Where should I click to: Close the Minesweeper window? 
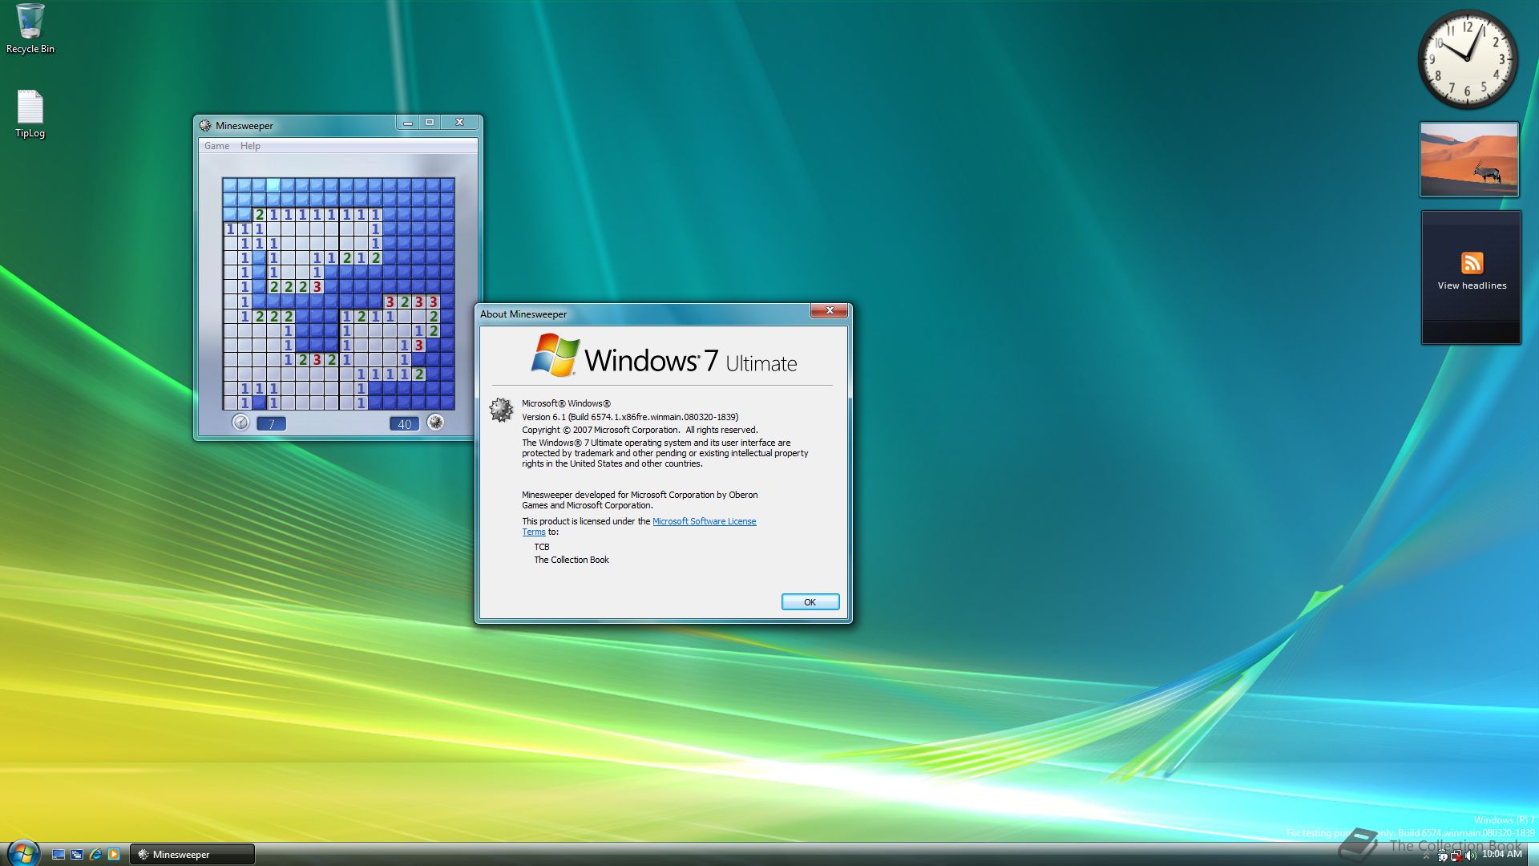459,123
